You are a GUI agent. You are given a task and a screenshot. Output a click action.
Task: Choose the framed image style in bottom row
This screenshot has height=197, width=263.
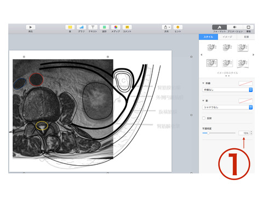point(212,63)
